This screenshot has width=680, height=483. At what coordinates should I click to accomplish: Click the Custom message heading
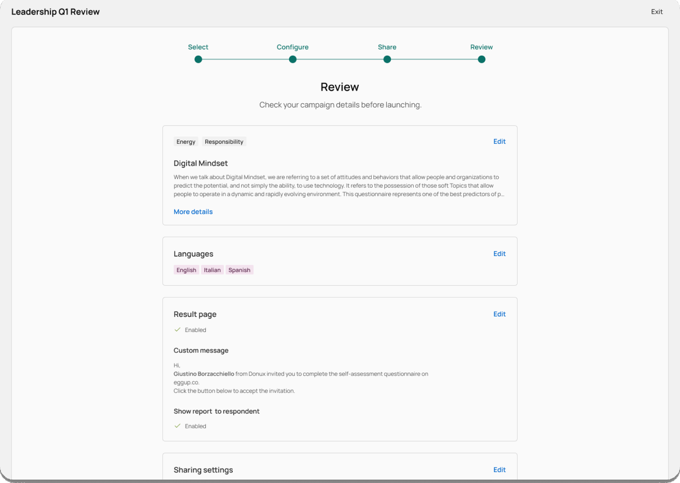point(201,350)
